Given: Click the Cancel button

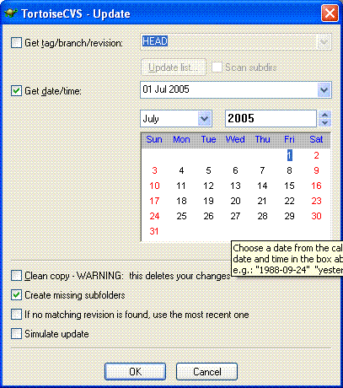Looking at the screenshot, I should pos(206,371).
